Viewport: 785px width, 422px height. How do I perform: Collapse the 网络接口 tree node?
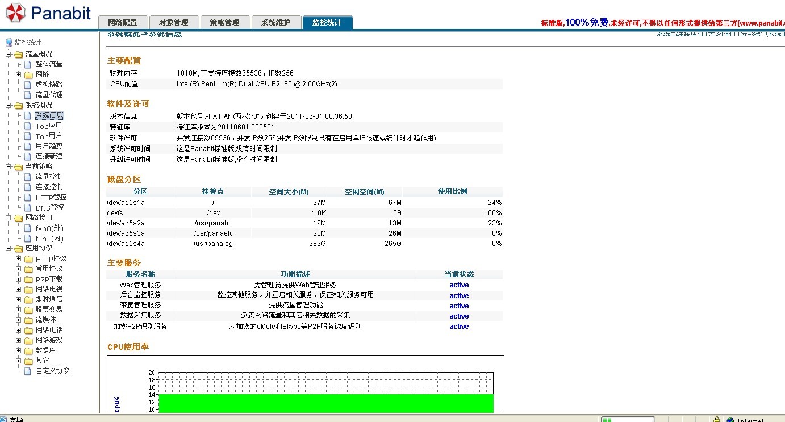tap(9, 218)
